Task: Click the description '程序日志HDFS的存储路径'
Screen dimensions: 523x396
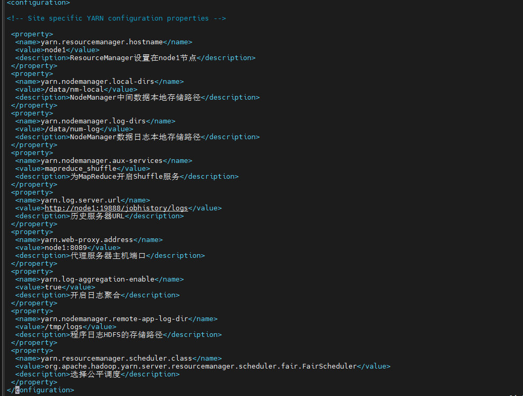Action: pos(117,335)
